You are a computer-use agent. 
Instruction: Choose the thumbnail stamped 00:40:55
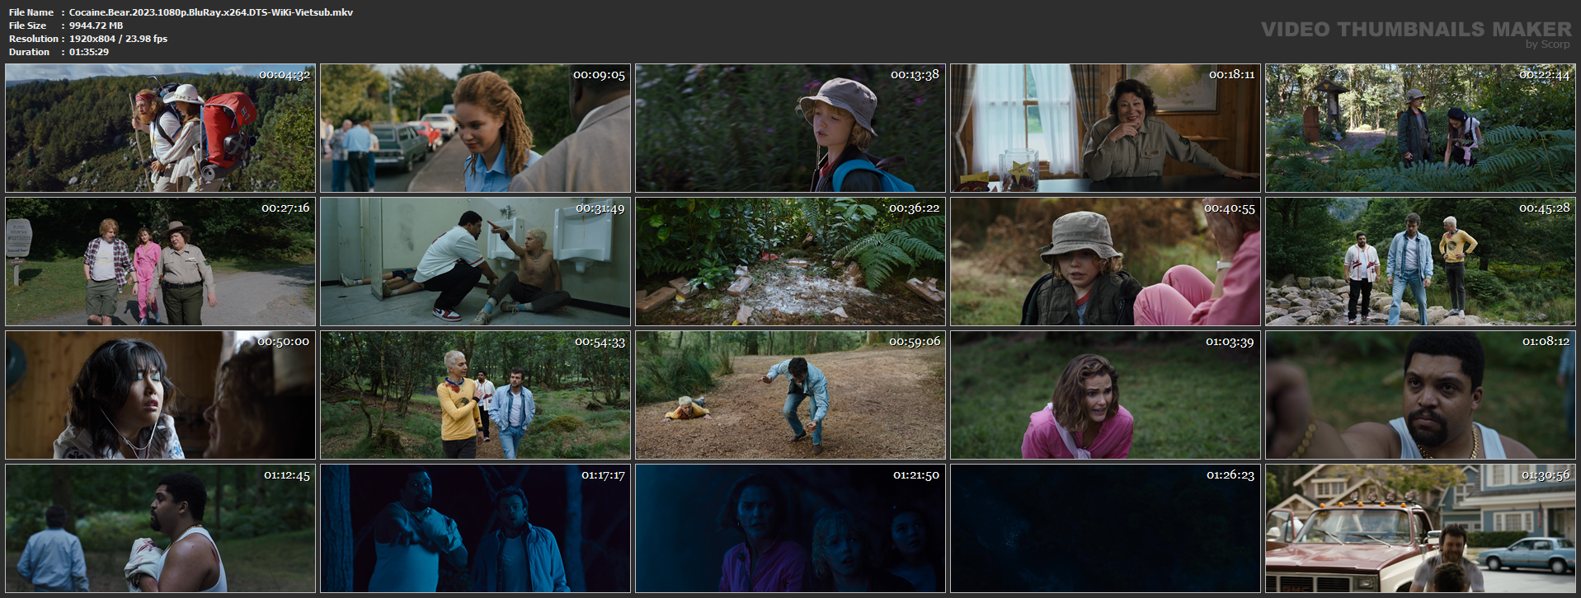1105,261
